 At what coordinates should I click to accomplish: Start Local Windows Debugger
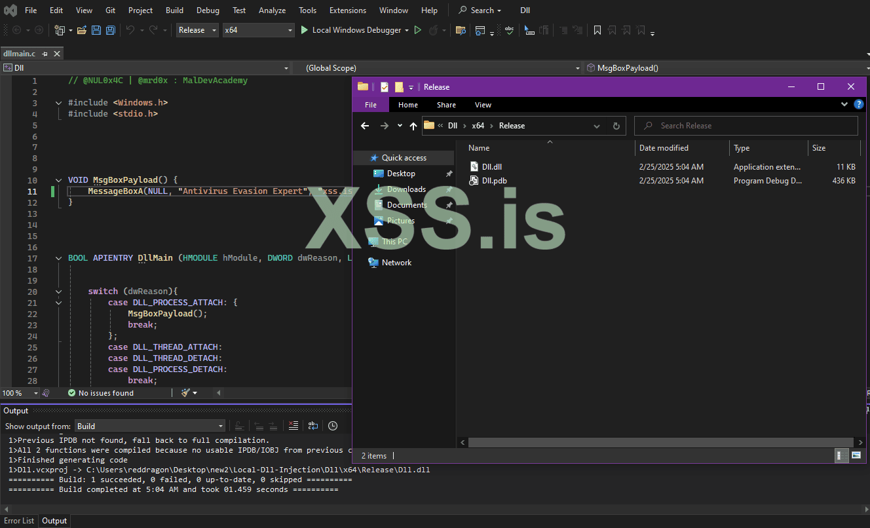354,30
